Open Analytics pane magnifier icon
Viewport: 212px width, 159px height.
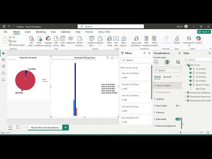click(178, 62)
